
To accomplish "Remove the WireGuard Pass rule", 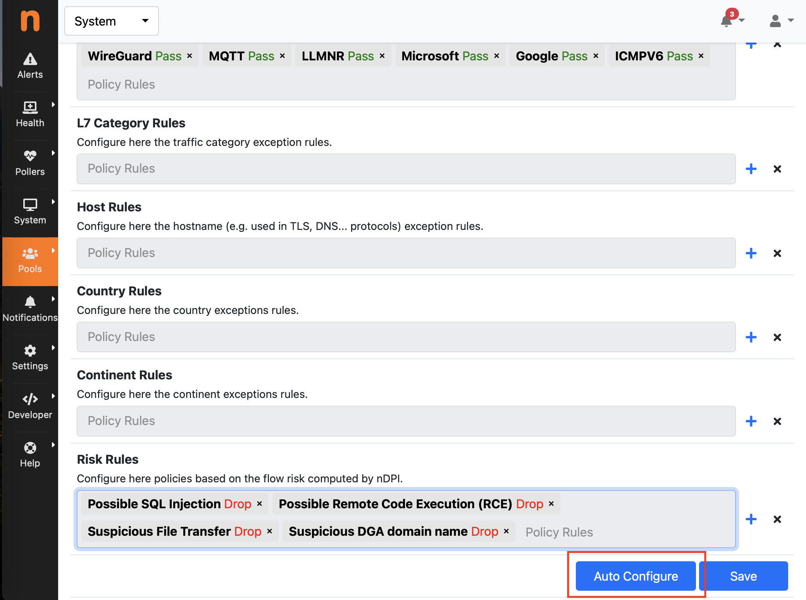I will click(x=189, y=56).
